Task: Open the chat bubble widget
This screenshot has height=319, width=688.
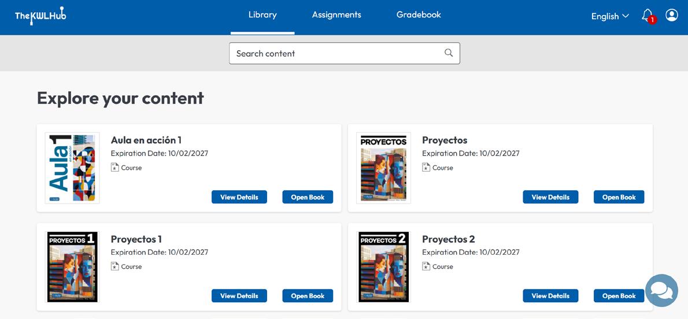Action: (661, 291)
